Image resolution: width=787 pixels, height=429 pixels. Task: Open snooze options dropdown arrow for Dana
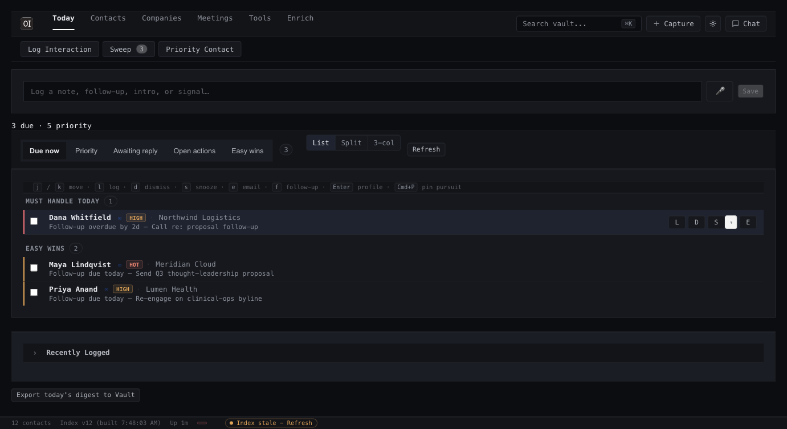731,222
